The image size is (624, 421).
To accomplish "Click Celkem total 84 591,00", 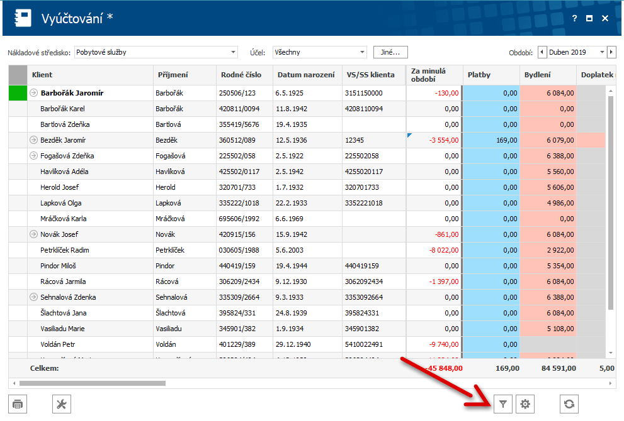I will tap(559, 368).
